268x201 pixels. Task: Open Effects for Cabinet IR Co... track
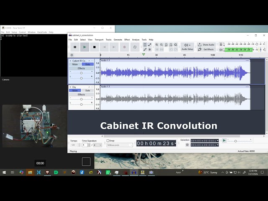[x=81, y=68]
